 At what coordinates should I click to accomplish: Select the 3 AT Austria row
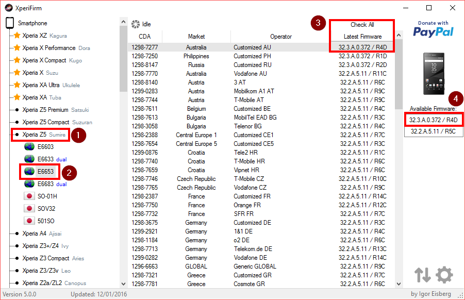261,82
